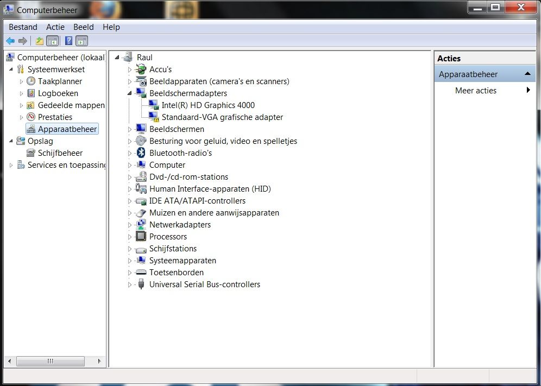This screenshot has width=541, height=386.
Task: Open the Help menu
Action: [x=111, y=27]
